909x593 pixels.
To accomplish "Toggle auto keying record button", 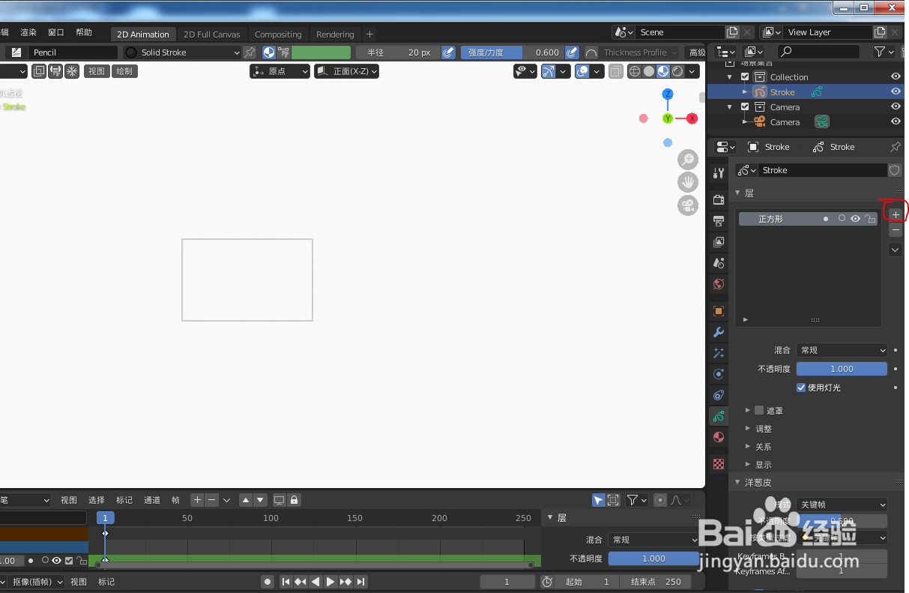I will pyautogui.click(x=268, y=582).
